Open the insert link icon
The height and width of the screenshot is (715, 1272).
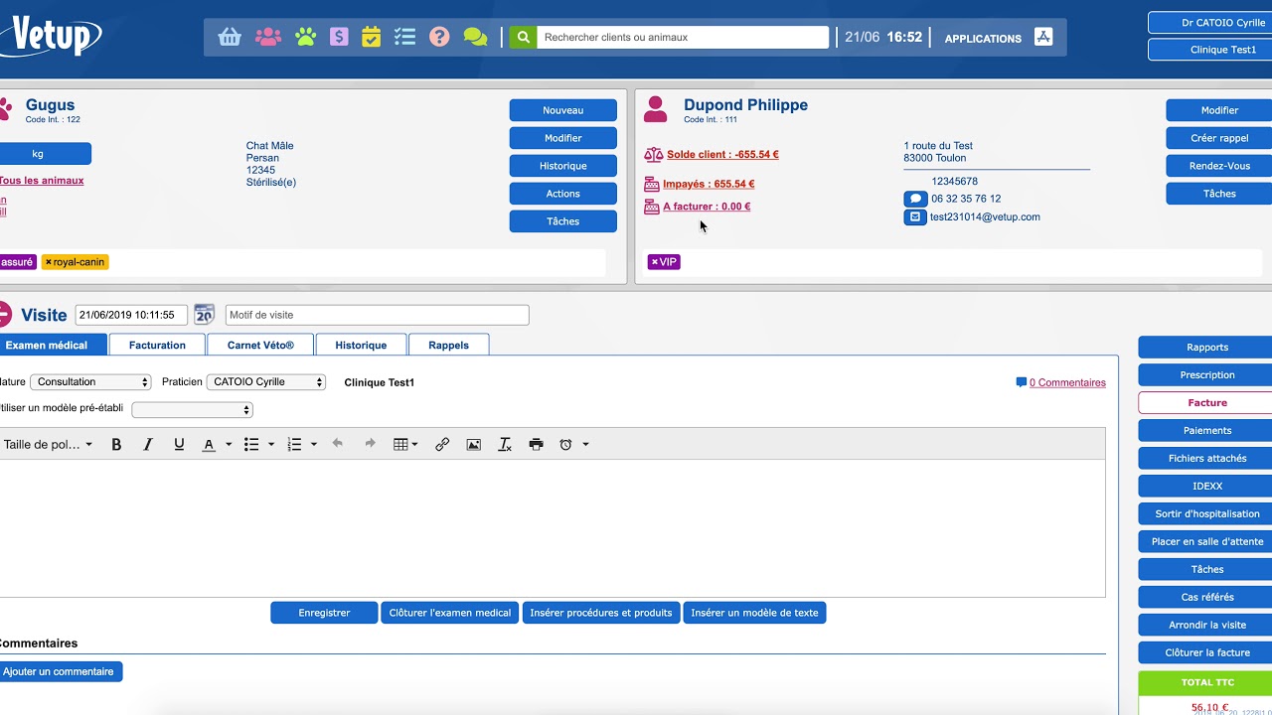(x=442, y=444)
